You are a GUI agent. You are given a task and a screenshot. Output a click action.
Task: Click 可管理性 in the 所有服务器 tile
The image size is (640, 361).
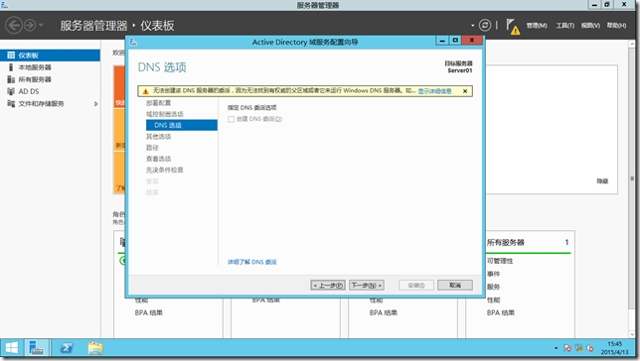(x=500, y=261)
